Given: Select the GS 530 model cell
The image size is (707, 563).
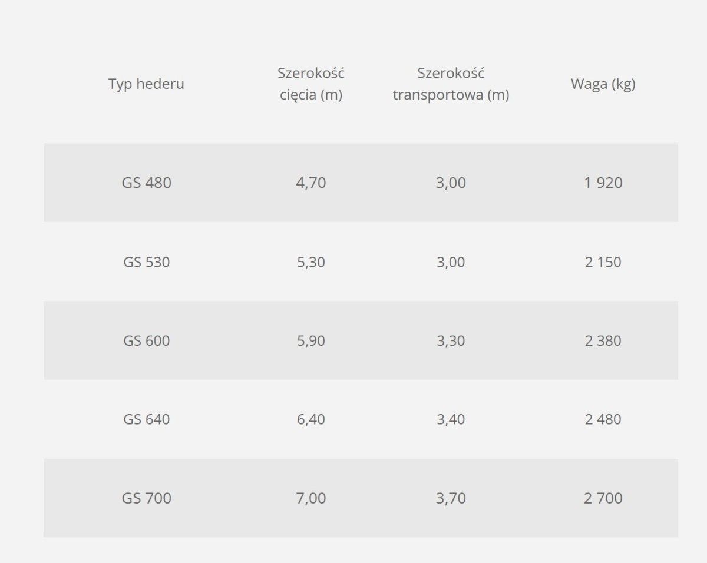Looking at the screenshot, I should (147, 262).
